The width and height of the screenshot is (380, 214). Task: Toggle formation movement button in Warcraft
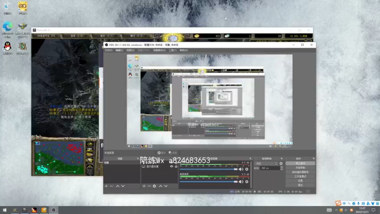click(90, 167)
